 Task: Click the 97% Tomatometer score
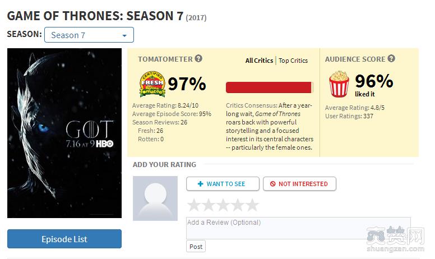(187, 84)
